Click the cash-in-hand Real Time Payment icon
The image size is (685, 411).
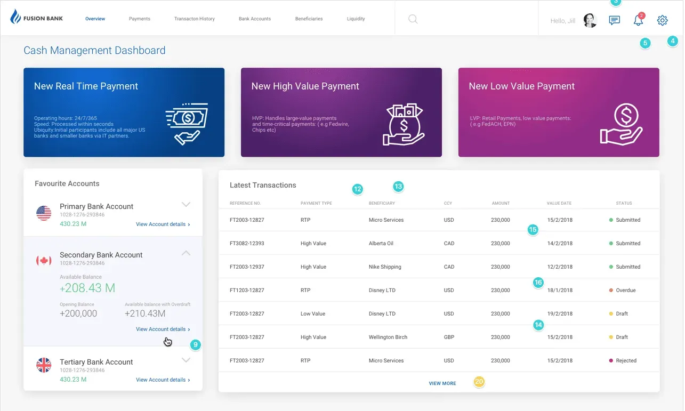pos(187,124)
